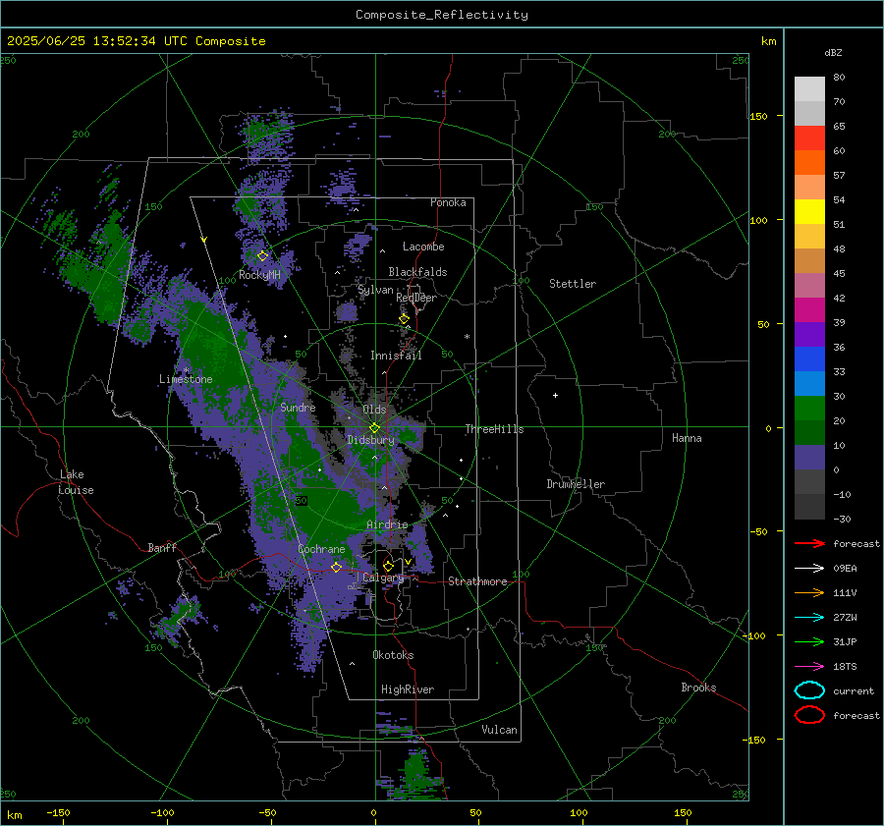Click the Limestone label
The image size is (884, 826).
click(x=186, y=379)
